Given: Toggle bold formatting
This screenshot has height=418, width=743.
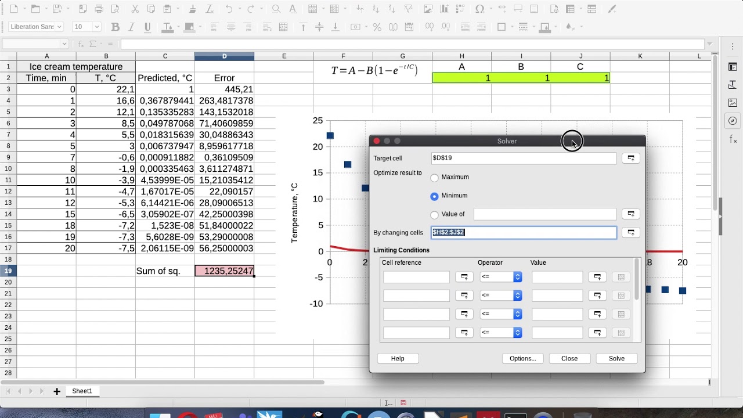Looking at the screenshot, I should (115, 27).
